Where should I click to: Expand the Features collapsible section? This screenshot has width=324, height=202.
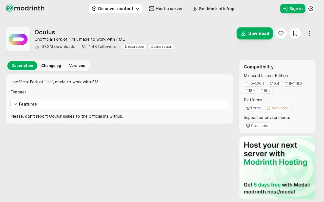(120, 104)
